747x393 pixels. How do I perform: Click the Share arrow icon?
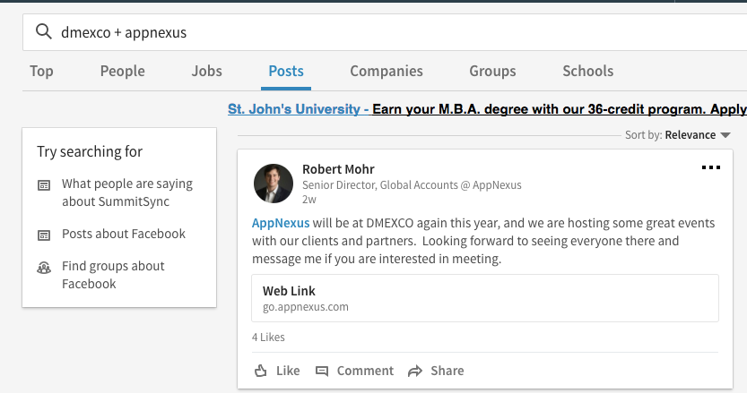[414, 371]
